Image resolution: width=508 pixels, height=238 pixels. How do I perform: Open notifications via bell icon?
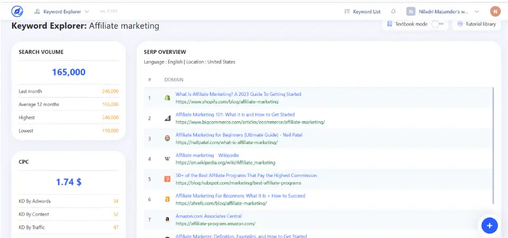pos(393,11)
